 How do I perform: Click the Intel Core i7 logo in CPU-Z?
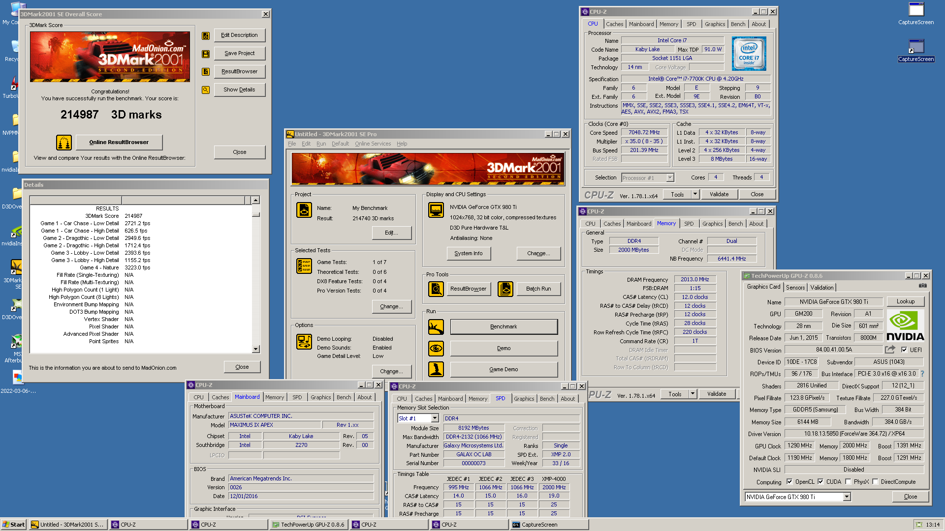pos(749,54)
